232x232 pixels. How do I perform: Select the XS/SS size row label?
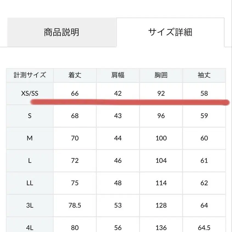click(x=30, y=93)
